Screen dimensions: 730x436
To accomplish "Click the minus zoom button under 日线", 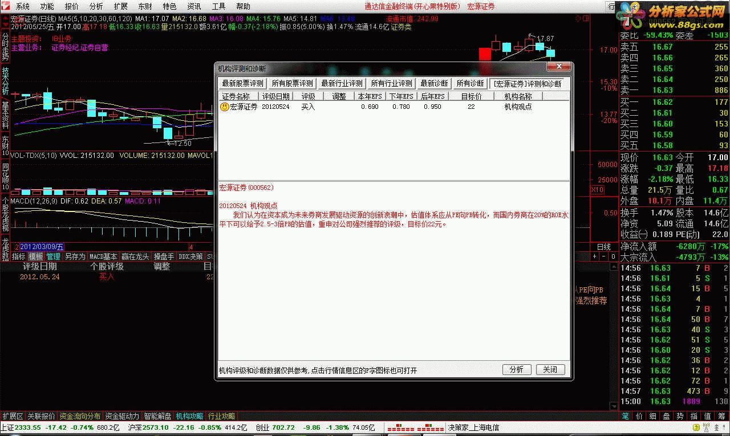I will tap(602, 257).
